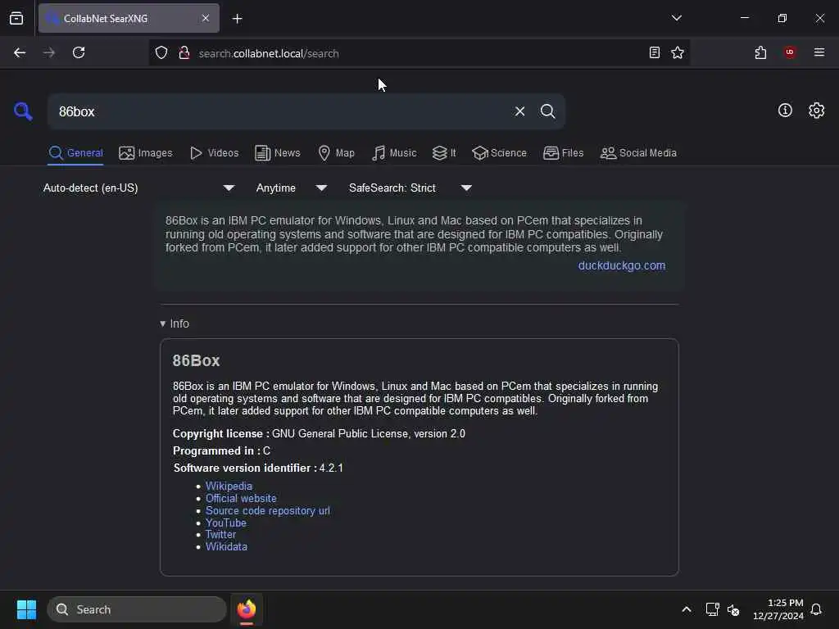Open the network status tray icon
Viewport: 839px width, 629px height.
coord(712,609)
